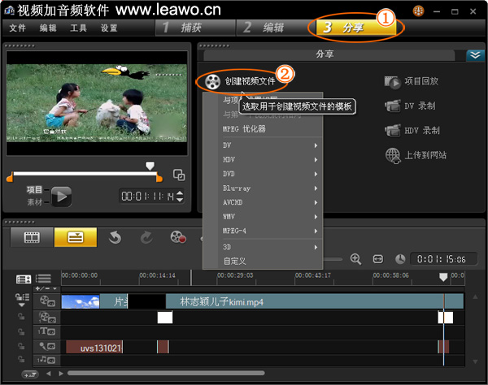The height and width of the screenshot is (385, 488).
Task: Select 项目 playback mode
Action: pyautogui.click(x=34, y=189)
